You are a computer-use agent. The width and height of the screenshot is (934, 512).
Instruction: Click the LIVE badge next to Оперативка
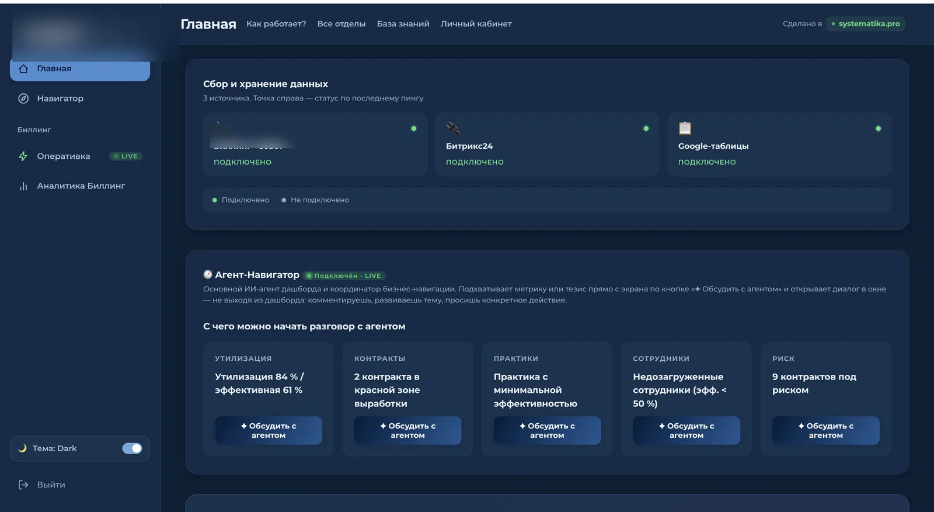click(126, 156)
